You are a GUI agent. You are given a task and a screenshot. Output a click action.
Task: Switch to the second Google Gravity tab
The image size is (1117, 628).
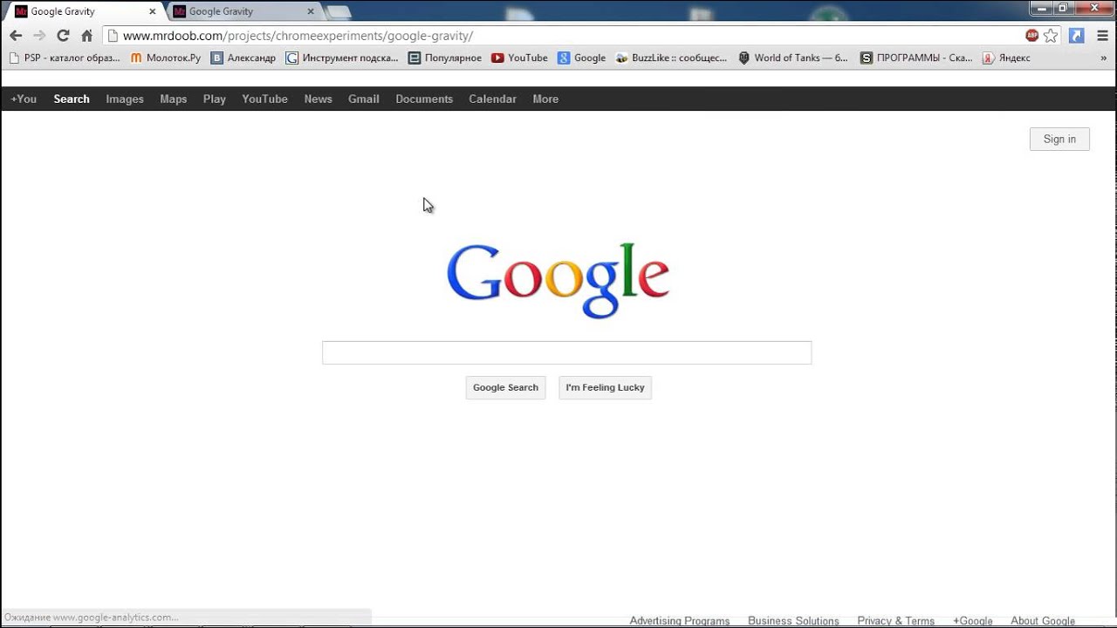(244, 11)
